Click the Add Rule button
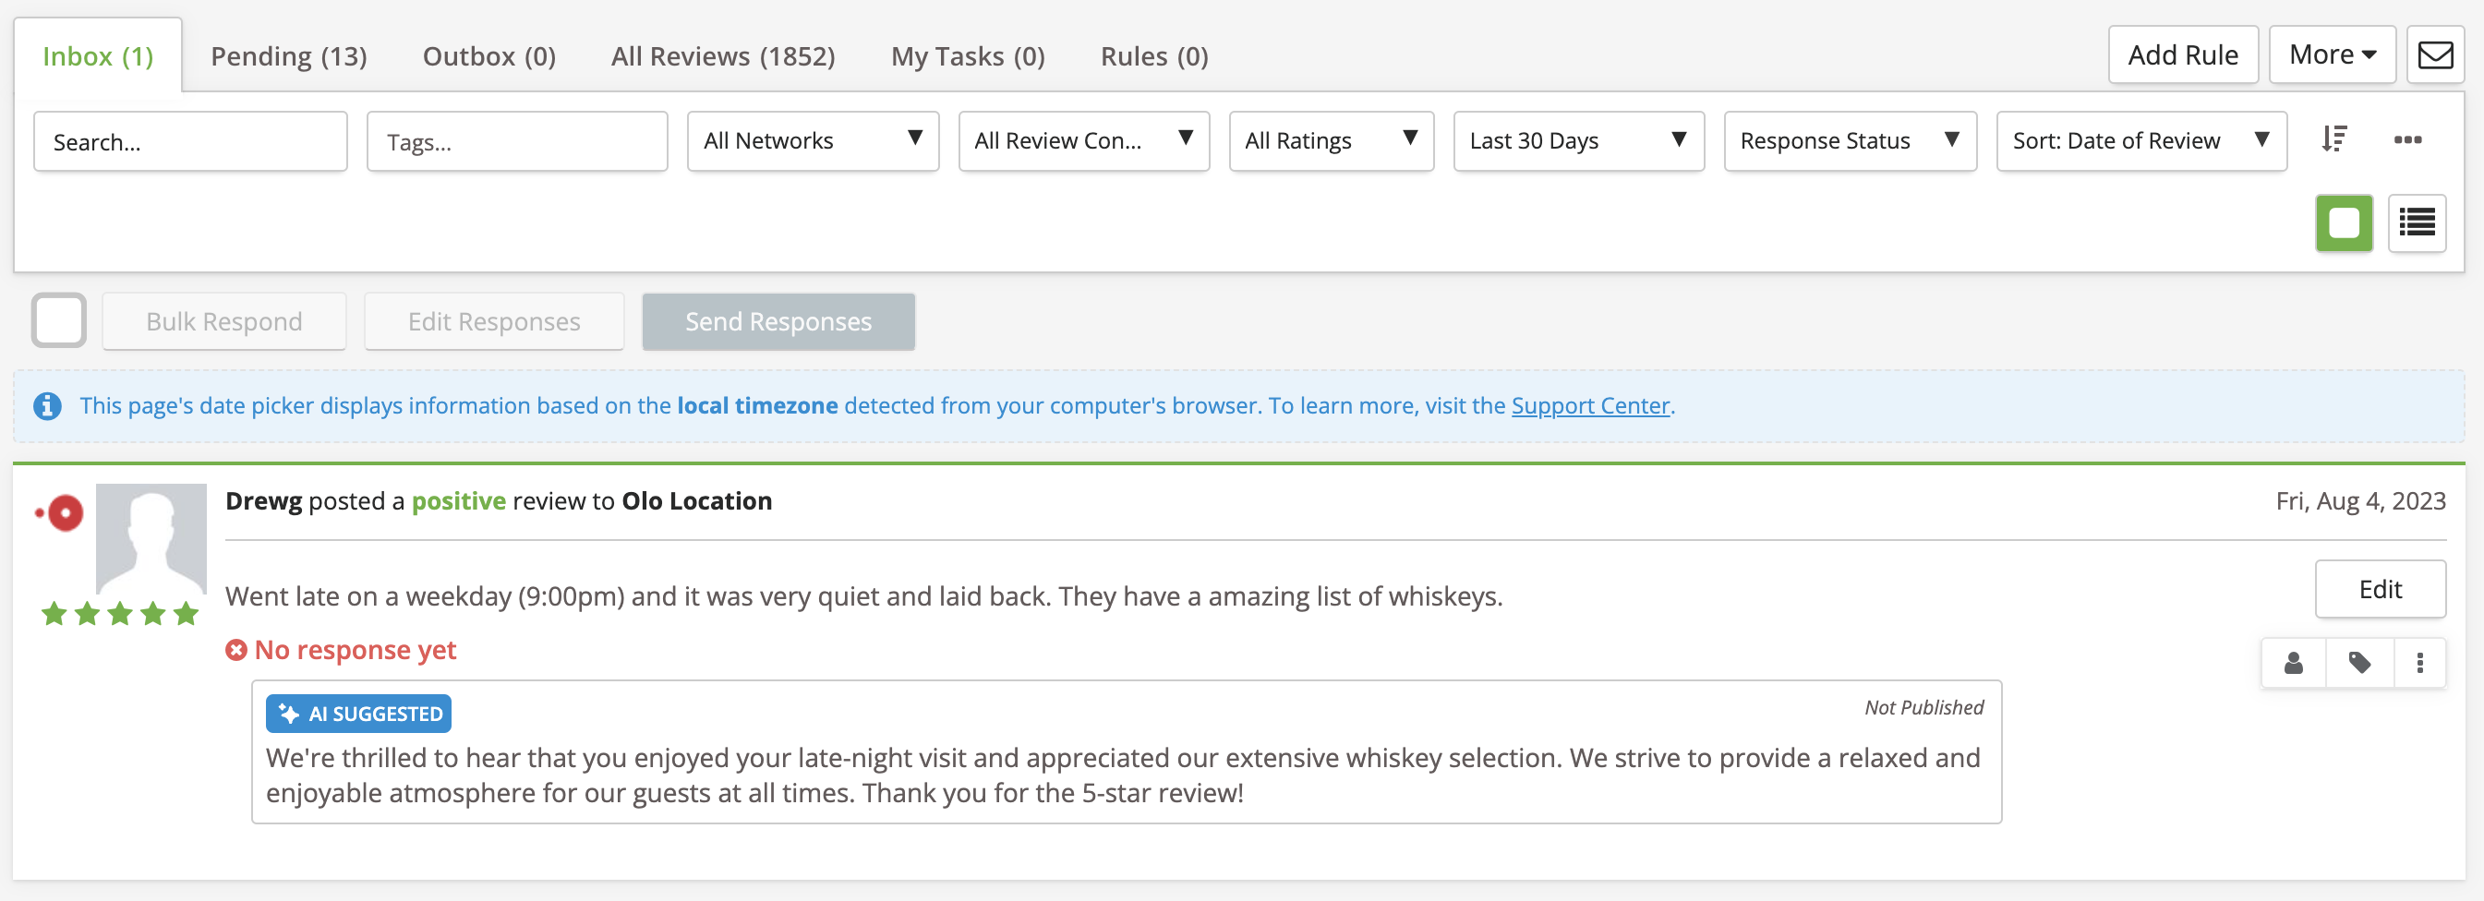Viewport: 2484px width, 901px height. 2183,54
